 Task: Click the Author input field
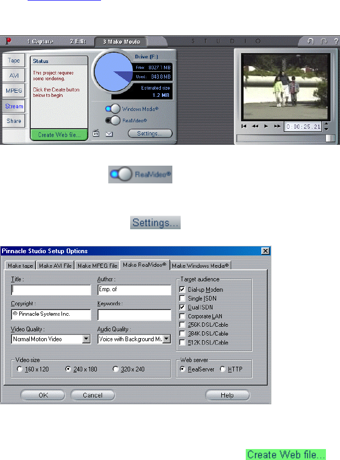coord(134,290)
